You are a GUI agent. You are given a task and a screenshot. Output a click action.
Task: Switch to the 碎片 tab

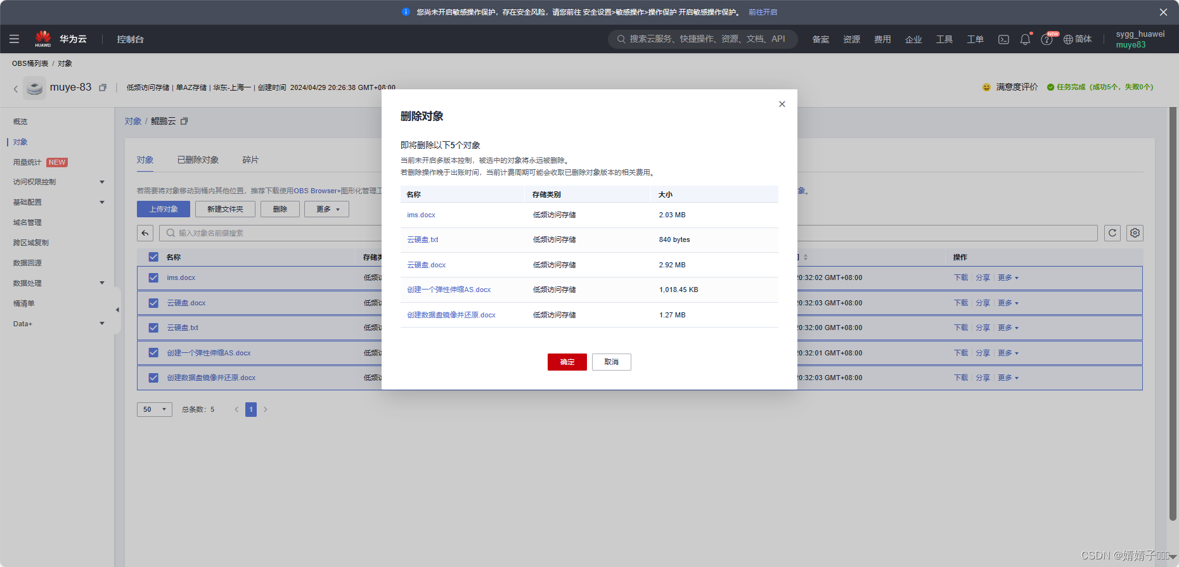(x=250, y=160)
